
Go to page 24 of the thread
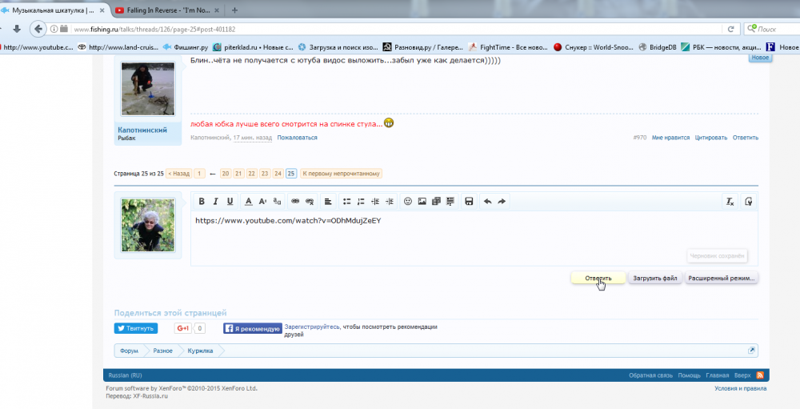pos(278,174)
